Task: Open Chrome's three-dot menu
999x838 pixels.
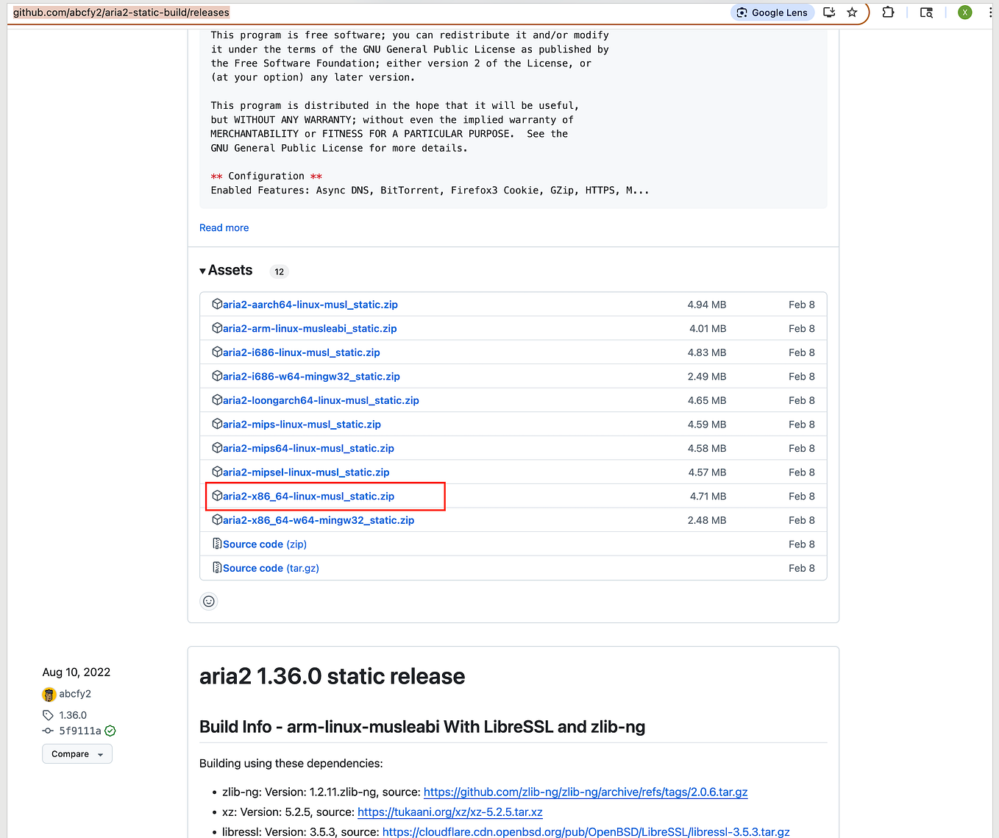Action: [989, 12]
